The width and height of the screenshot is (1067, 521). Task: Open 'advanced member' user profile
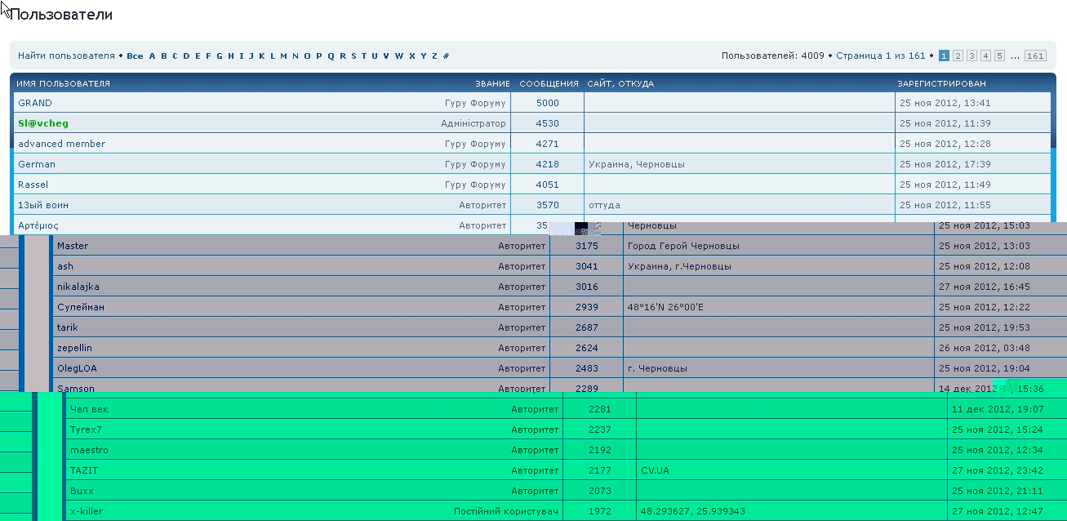pyautogui.click(x=61, y=144)
